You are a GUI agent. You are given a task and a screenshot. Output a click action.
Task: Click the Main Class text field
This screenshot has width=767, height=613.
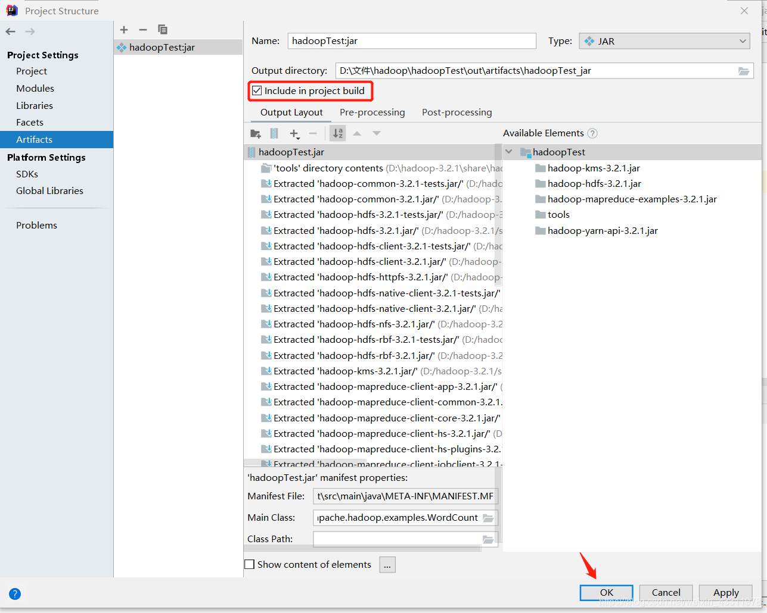click(x=398, y=518)
